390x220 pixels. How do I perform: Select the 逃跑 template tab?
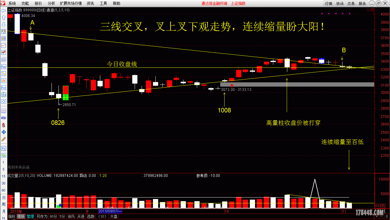pyautogui.click(x=90, y=217)
